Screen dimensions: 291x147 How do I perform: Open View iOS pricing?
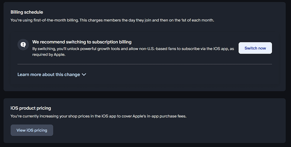point(32,130)
